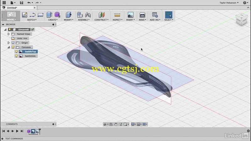The height and width of the screenshot is (141, 251).
Task: Close the Untitled document tab
Action: click(x=35, y=8)
